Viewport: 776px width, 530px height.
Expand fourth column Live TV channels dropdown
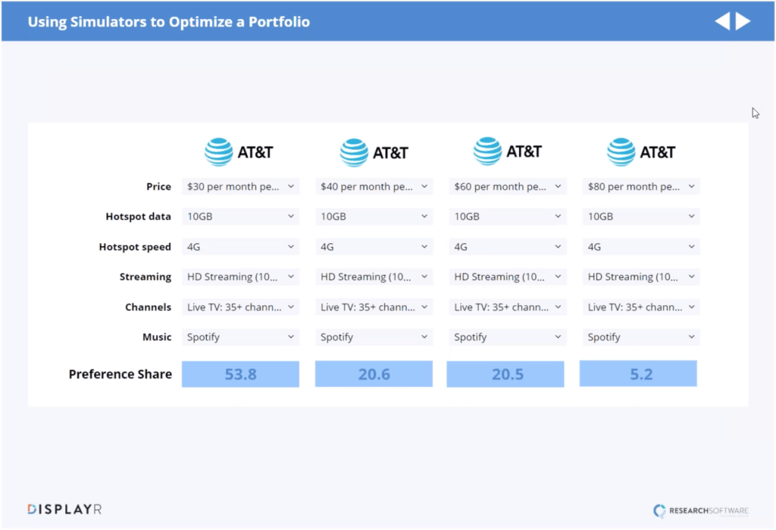(641, 307)
